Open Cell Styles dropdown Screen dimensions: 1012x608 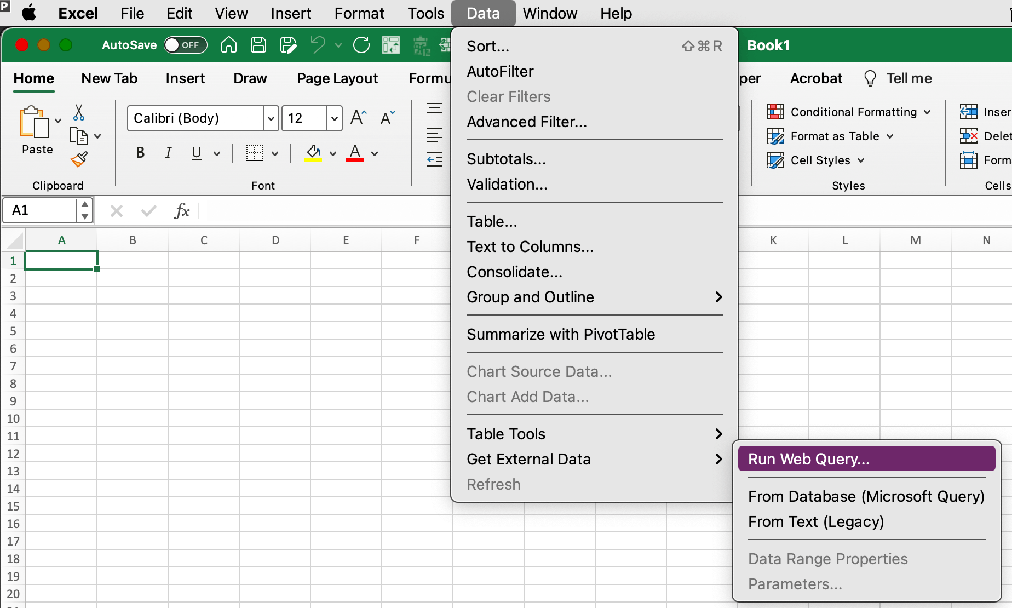816,160
